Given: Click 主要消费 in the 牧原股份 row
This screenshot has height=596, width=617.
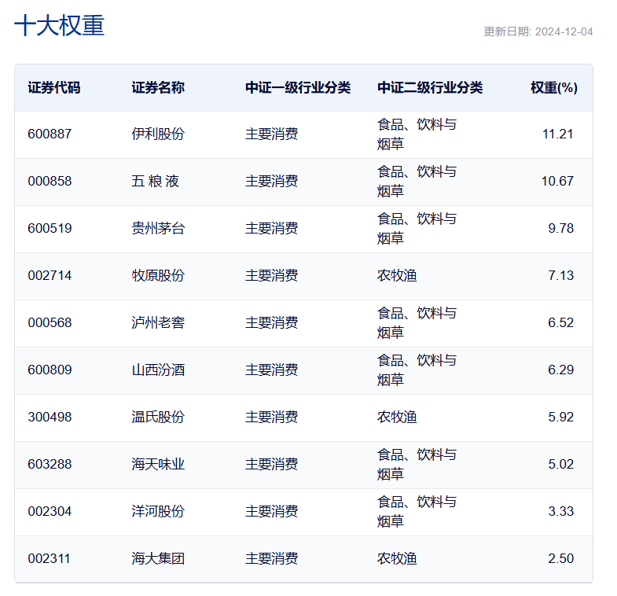Looking at the screenshot, I should pos(271,276).
